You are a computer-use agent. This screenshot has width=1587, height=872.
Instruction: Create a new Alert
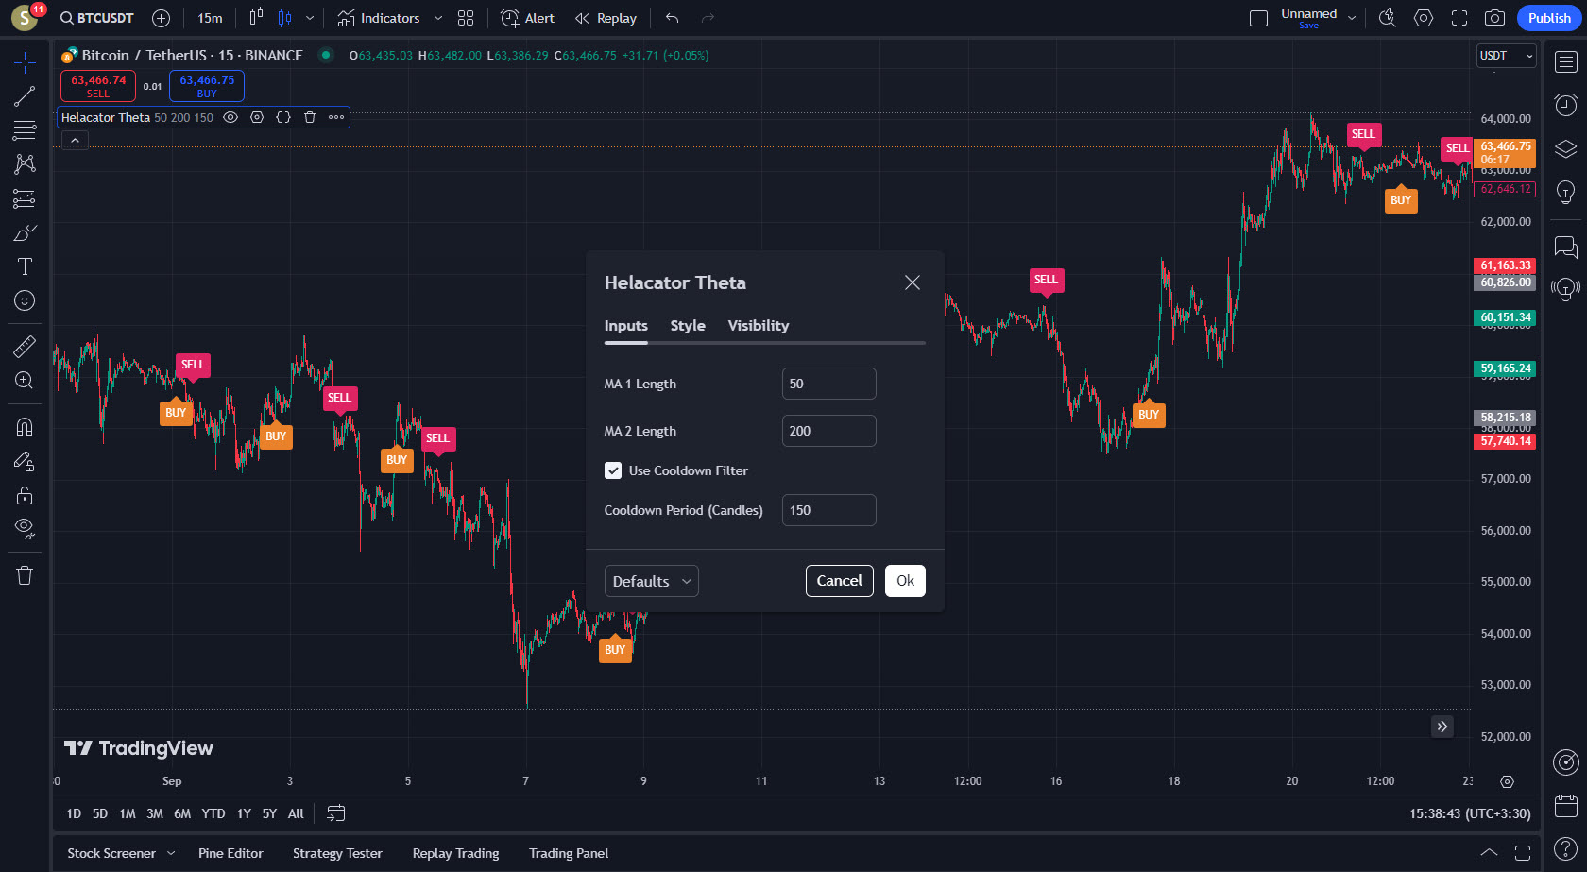click(x=528, y=18)
